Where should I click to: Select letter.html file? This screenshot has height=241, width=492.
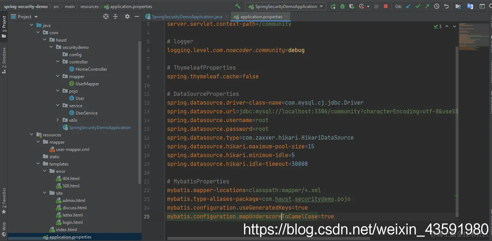pyautogui.click(x=70, y=215)
